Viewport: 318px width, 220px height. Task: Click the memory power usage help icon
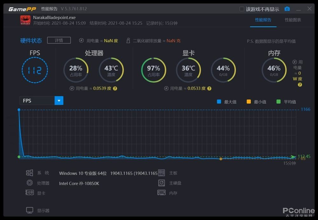pos(300,85)
